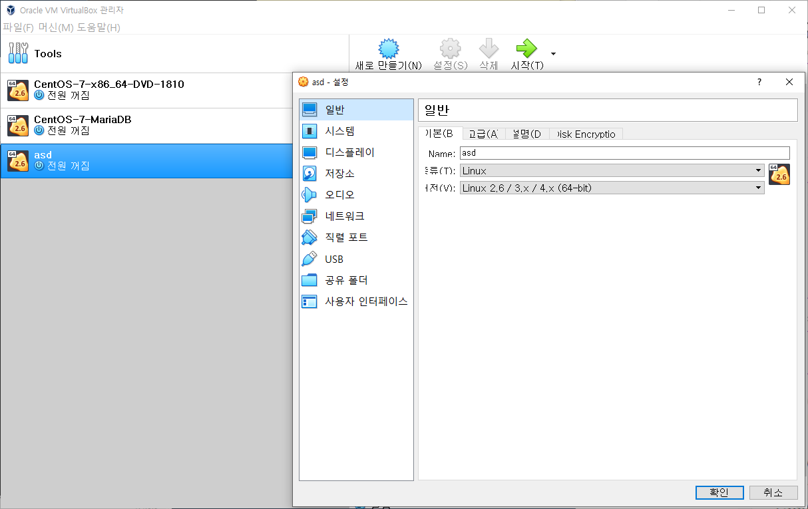Maximize the VirtualBox manager window

coord(761,10)
